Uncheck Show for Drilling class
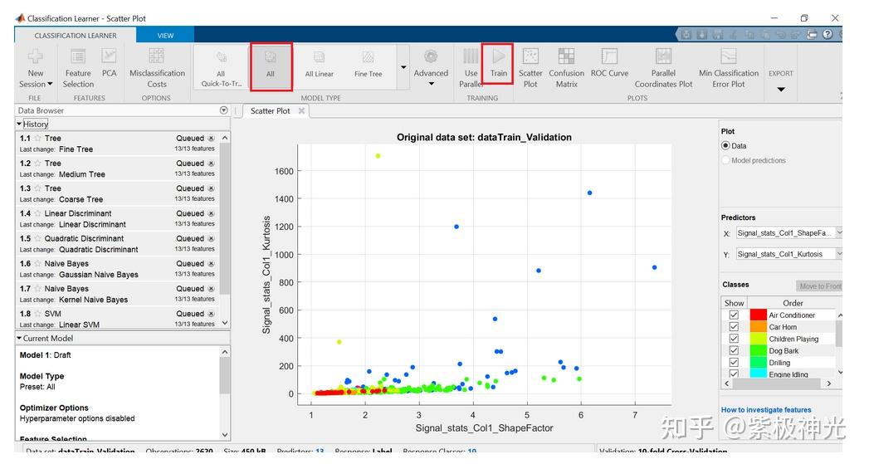 [x=734, y=363]
